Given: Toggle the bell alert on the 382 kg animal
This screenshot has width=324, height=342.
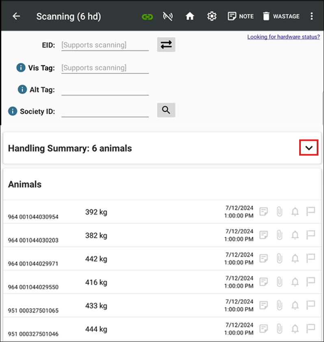Looking at the screenshot, I should click(295, 235).
